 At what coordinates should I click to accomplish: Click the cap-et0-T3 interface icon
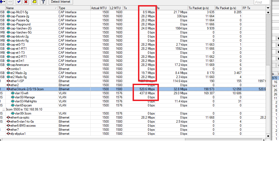(8, 45)
